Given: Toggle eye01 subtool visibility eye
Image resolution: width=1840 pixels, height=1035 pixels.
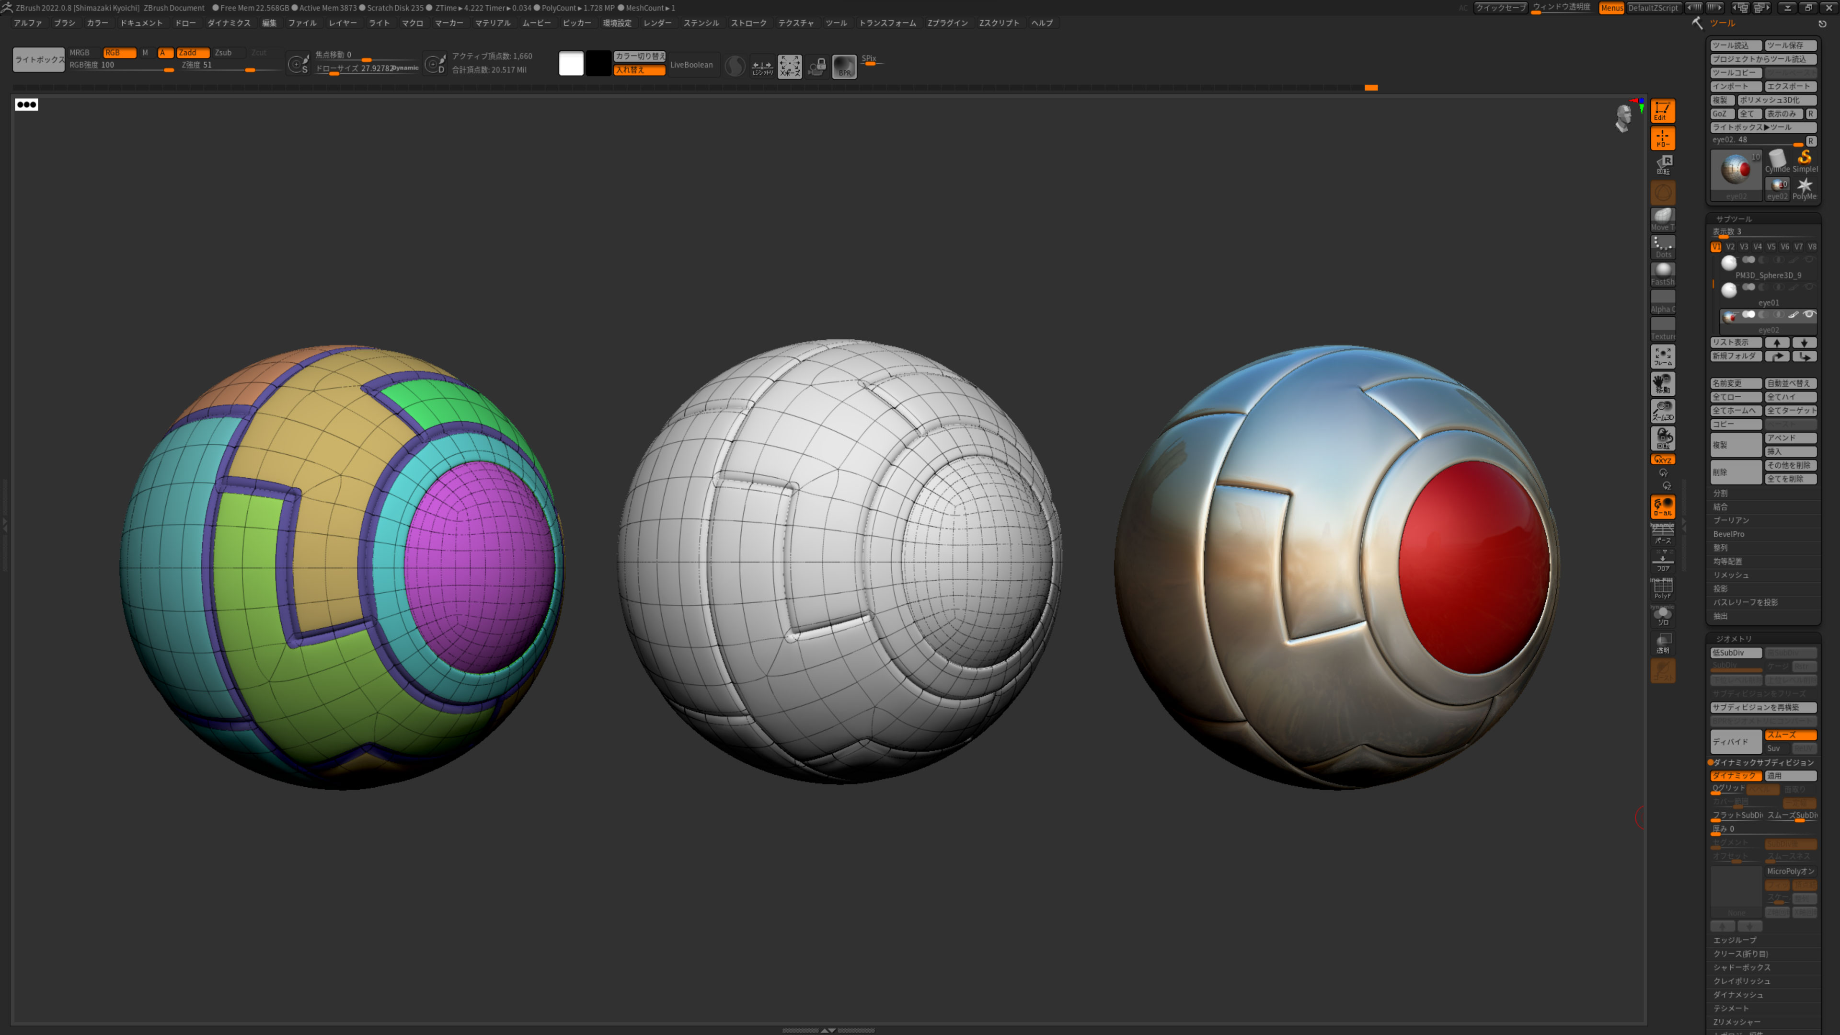Looking at the screenshot, I should click(x=1808, y=287).
